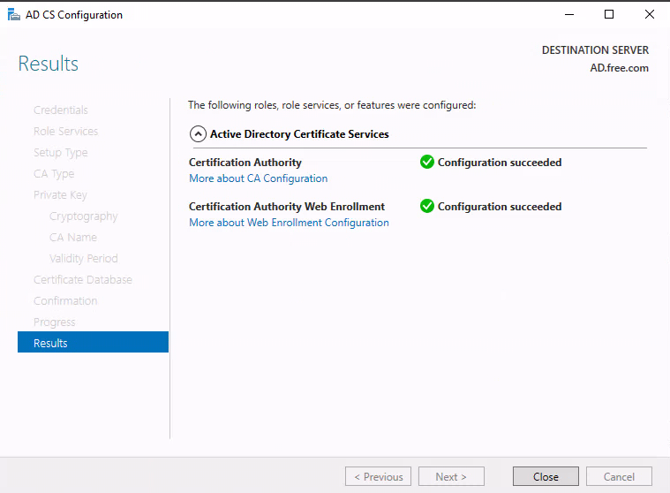Select Credentials step in sidebar
Image resolution: width=670 pixels, height=493 pixels.
(x=61, y=110)
